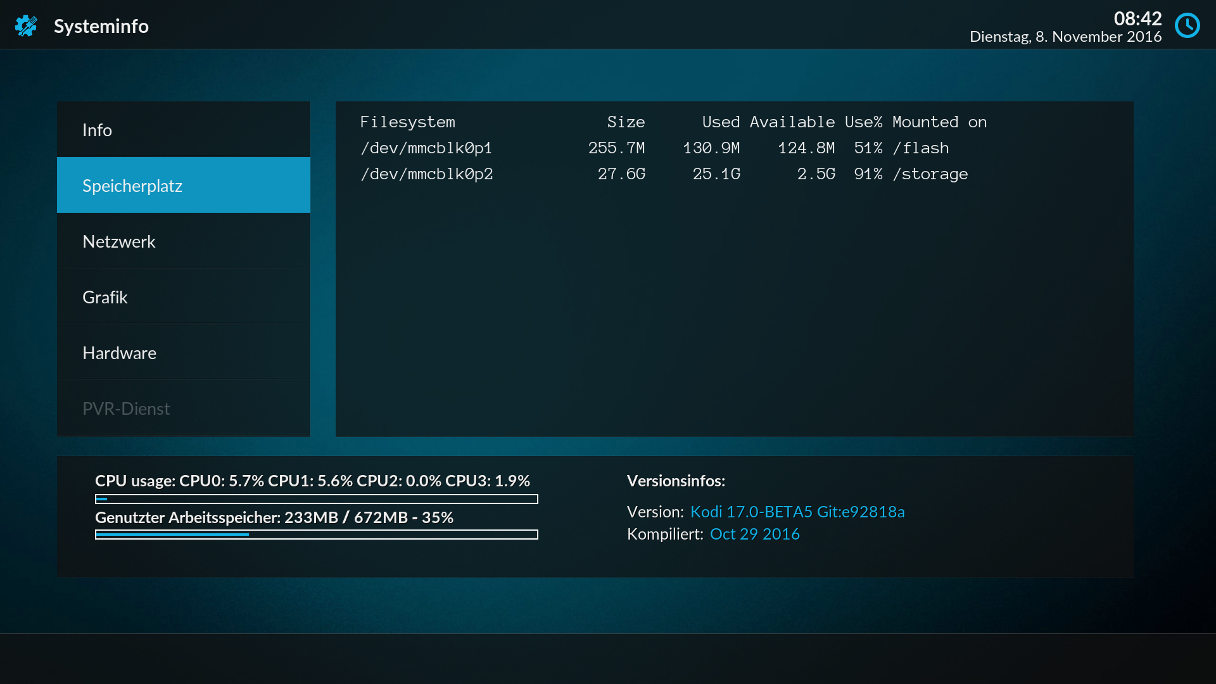Click the Systeminfo title text
The image size is (1216, 684).
pyautogui.click(x=101, y=26)
